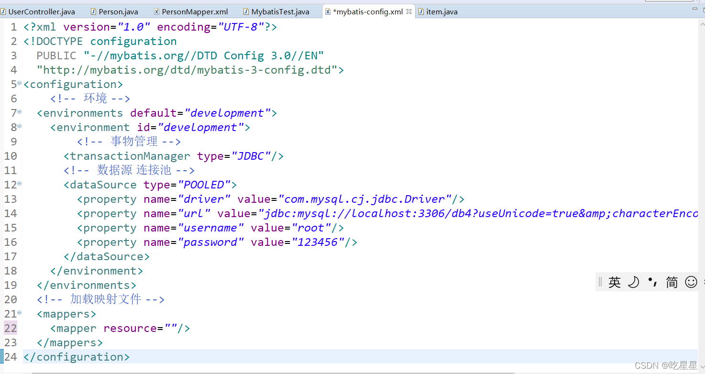Open the item.java tab
705x374 pixels.
pyautogui.click(x=438, y=11)
